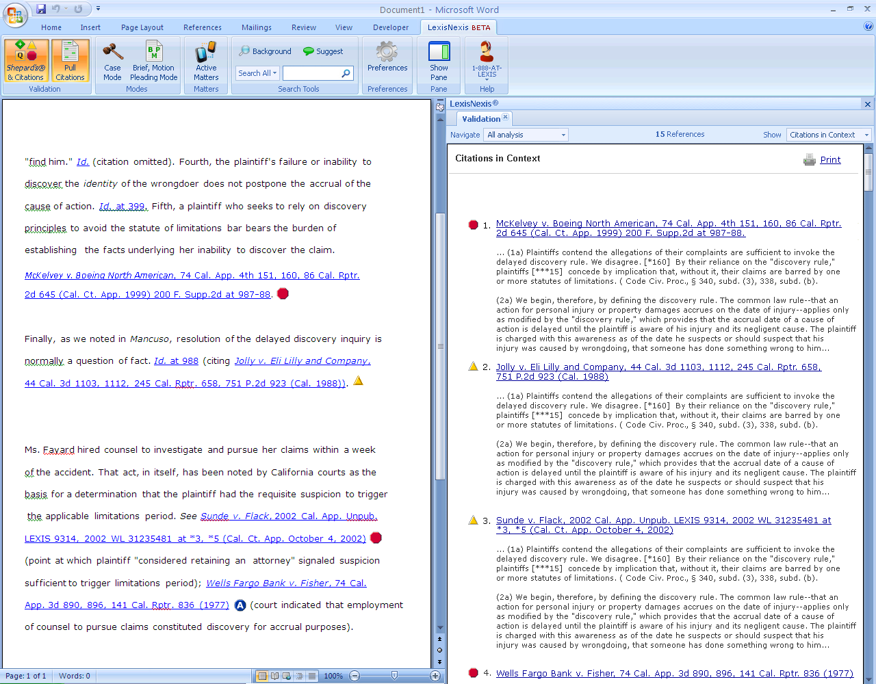This screenshot has width=876, height=684.
Task: Click yellow triangle beside Sunde reference 3
Action: (x=473, y=520)
